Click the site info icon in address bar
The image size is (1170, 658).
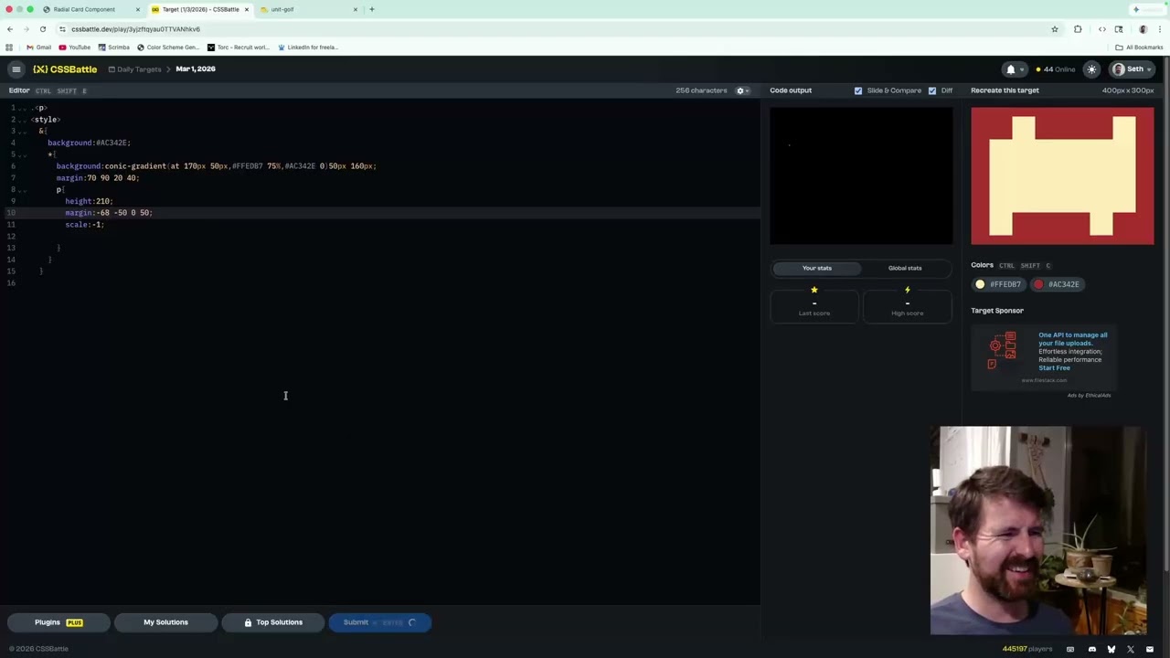62,29
